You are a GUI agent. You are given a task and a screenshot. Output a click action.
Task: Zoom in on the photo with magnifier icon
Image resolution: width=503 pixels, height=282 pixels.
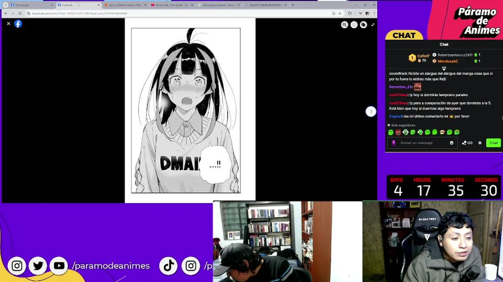click(x=345, y=25)
